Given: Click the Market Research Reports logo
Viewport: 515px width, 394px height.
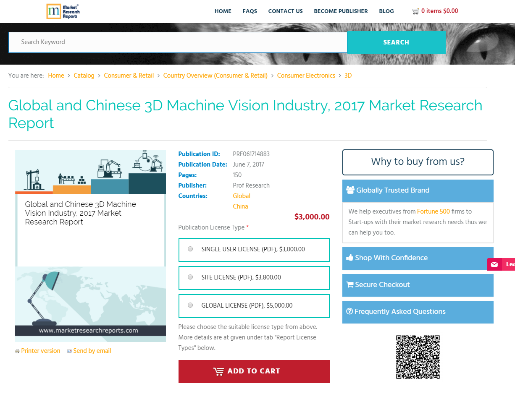Looking at the screenshot, I should pyautogui.click(x=63, y=11).
